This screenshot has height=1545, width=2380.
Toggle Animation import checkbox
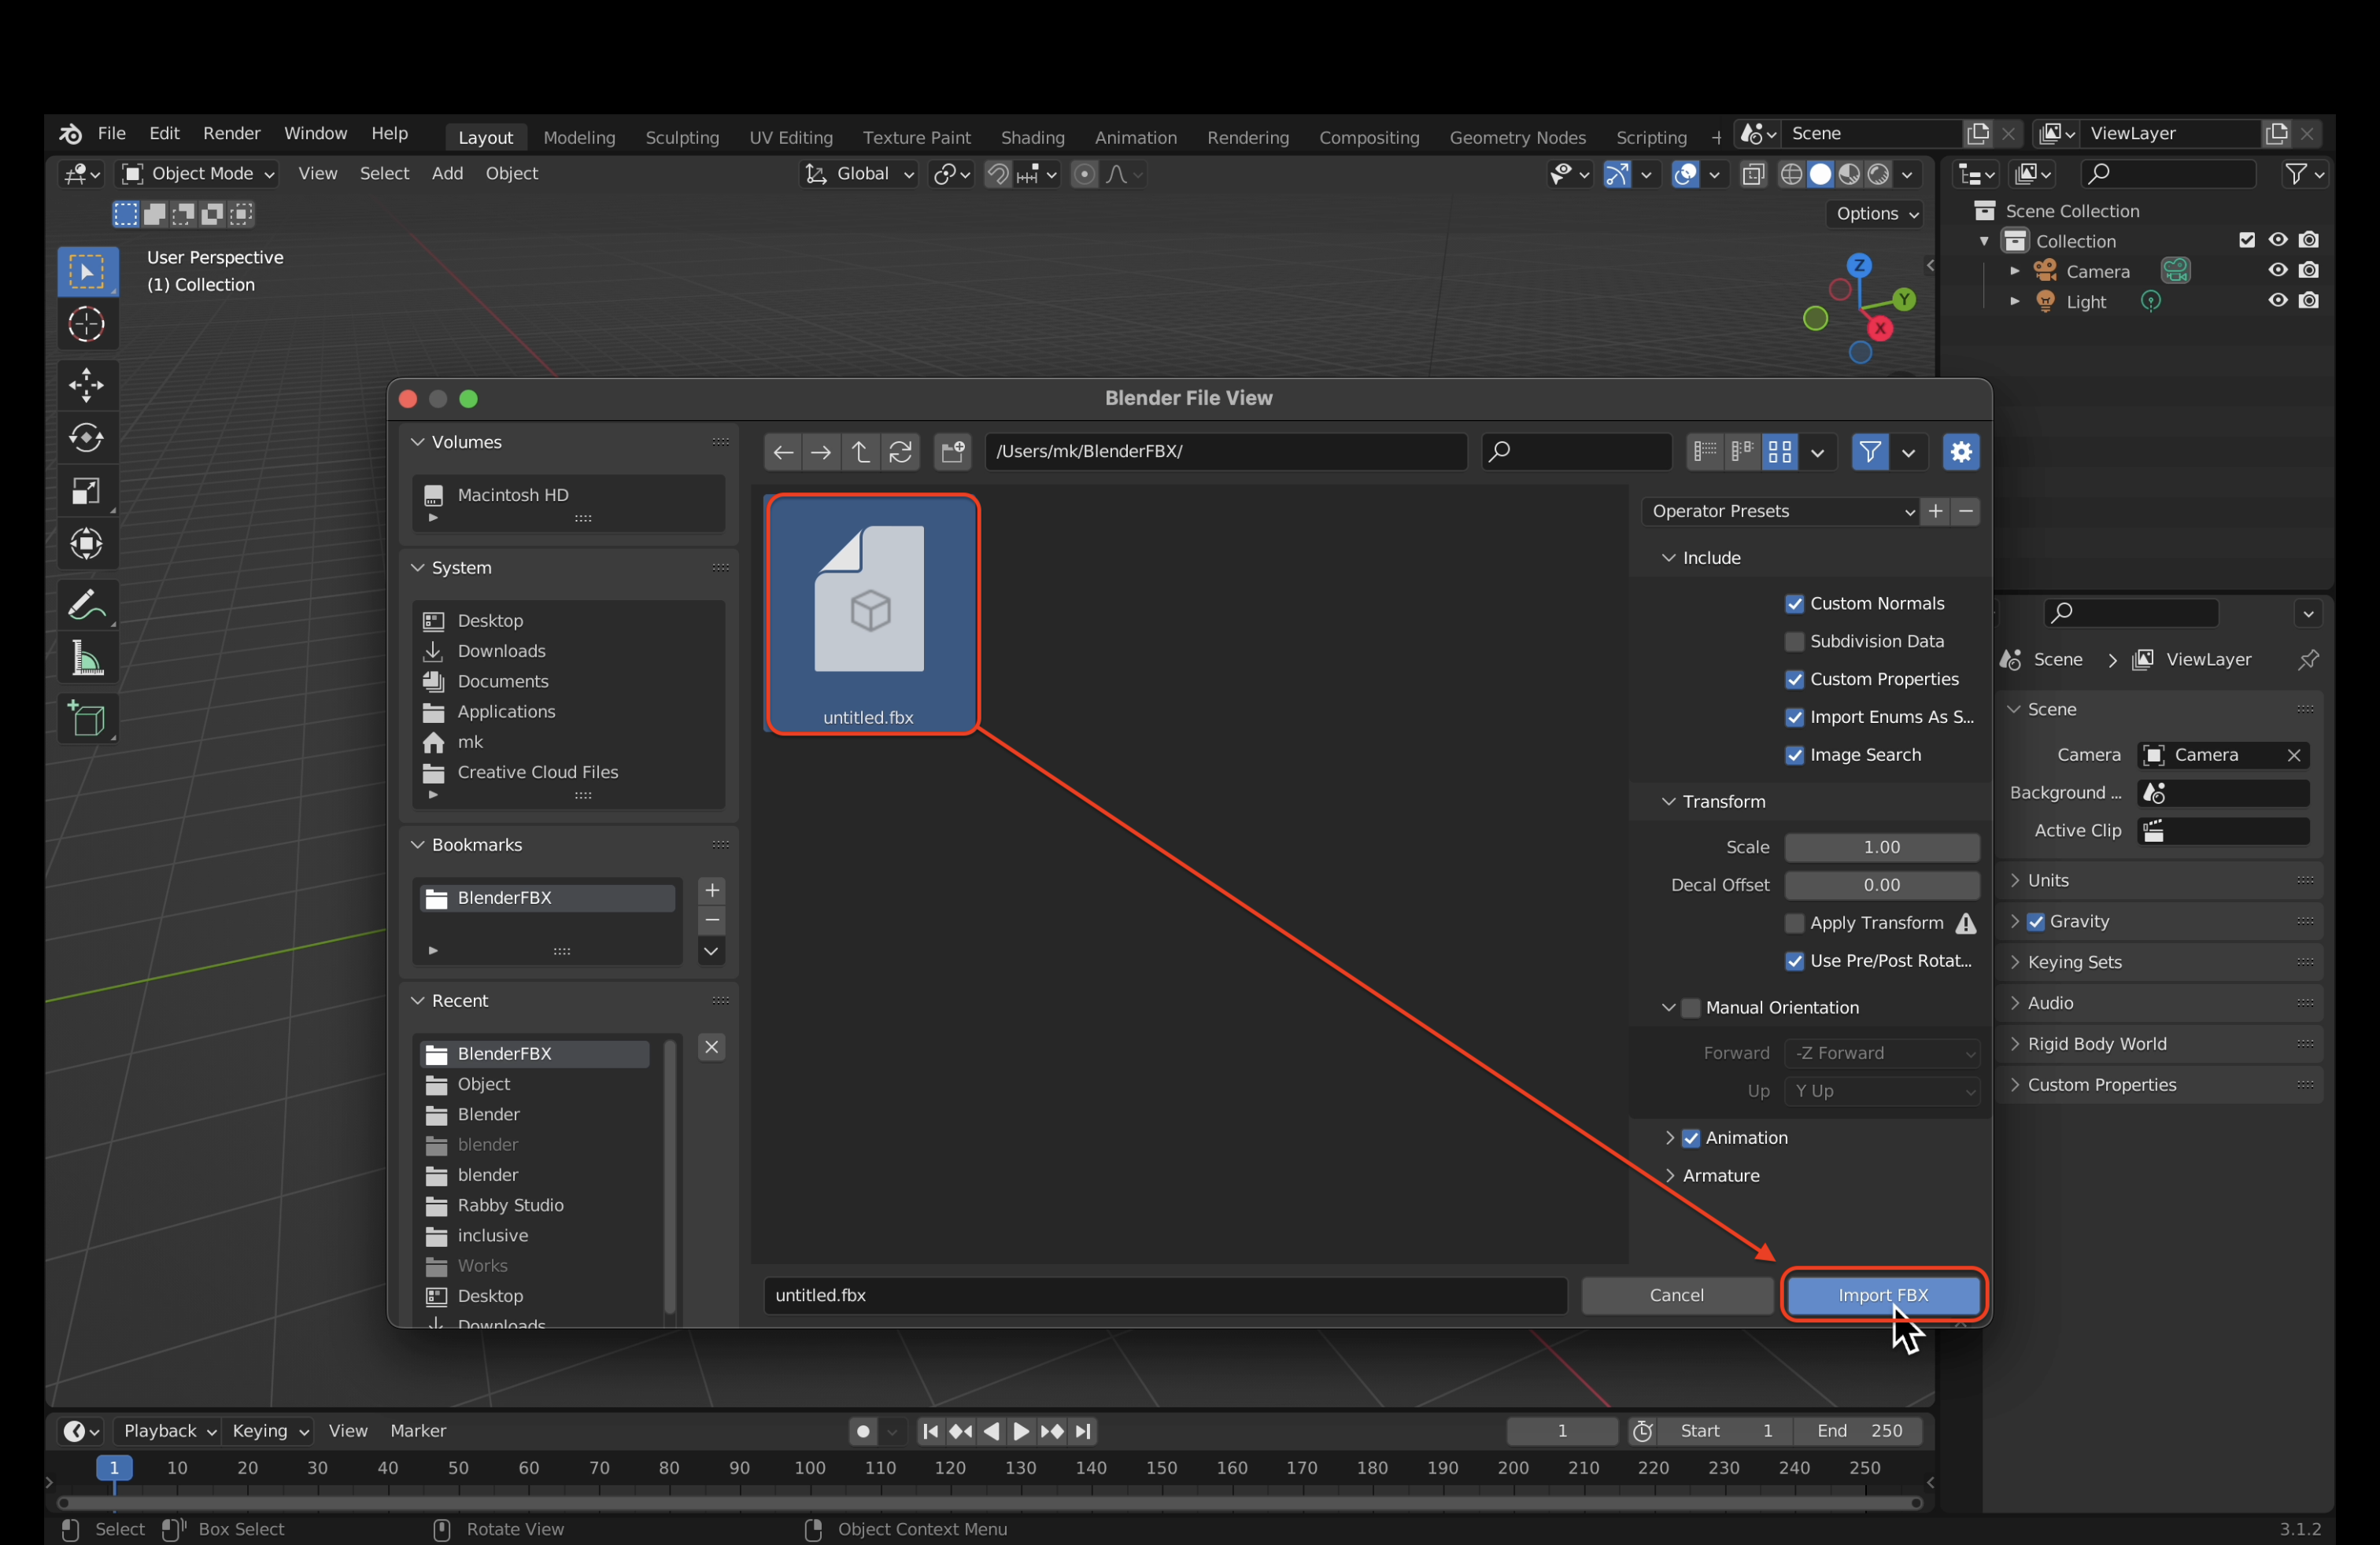(x=1691, y=1138)
